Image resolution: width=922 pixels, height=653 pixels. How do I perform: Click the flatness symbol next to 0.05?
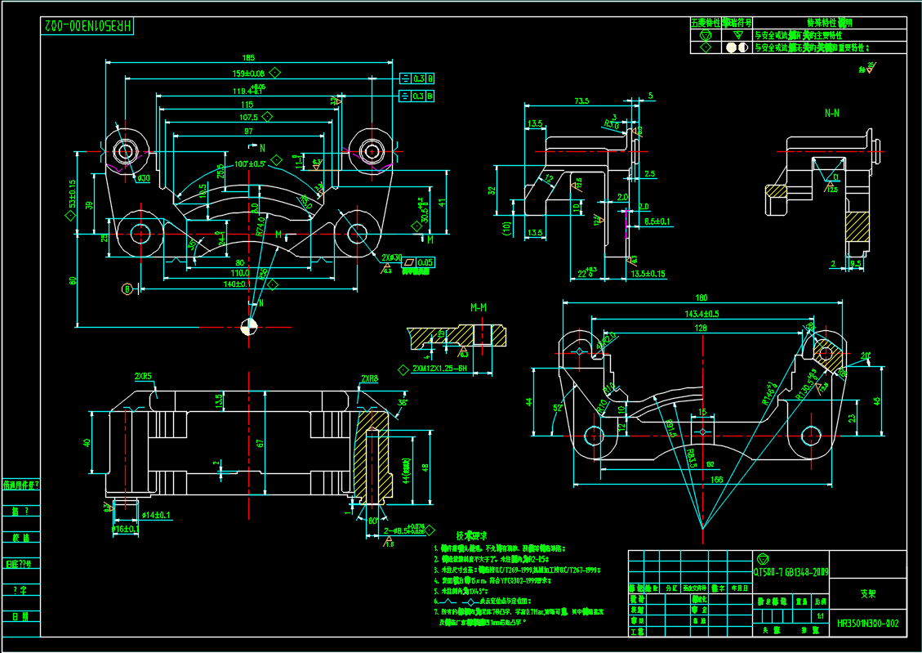click(409, 262)
